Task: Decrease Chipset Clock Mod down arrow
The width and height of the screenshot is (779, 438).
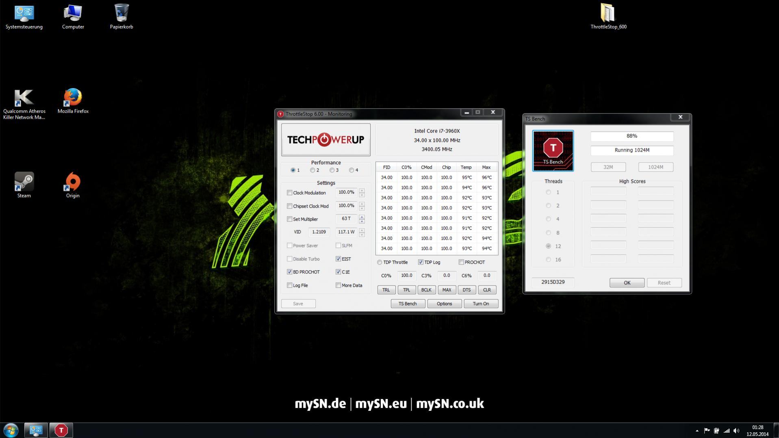Action: coord(362,208)
